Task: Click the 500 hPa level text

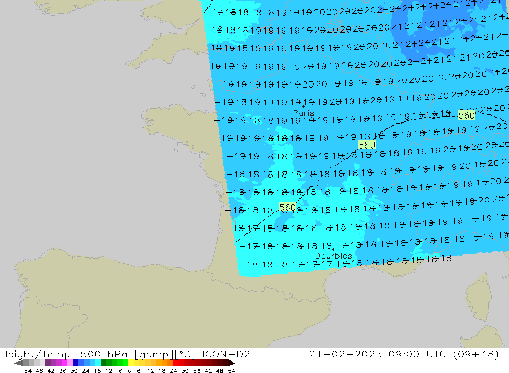Action: [x=104, y=354]
